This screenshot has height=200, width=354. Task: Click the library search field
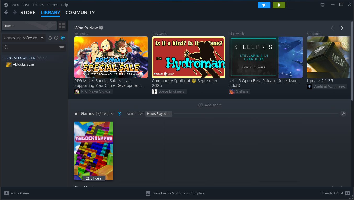[34, 48]
